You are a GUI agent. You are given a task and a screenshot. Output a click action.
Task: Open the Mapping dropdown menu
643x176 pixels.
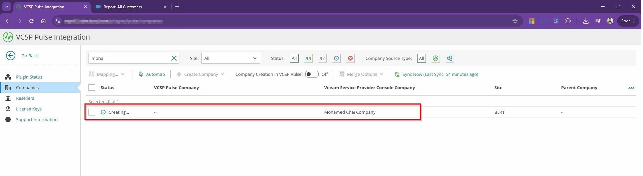point(107,74)
